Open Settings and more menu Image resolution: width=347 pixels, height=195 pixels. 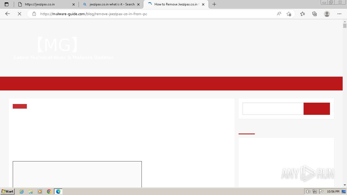click(339, 14)
